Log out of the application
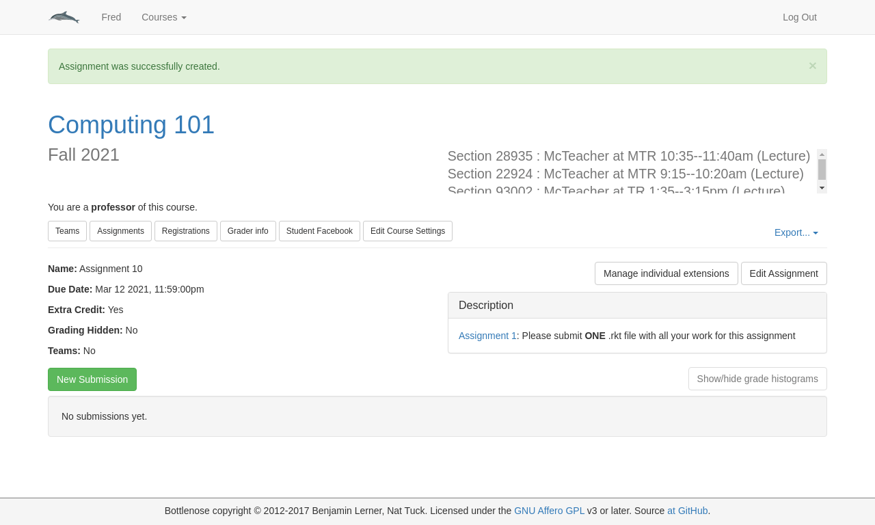875x525 pixels. [x=799, y=17]
